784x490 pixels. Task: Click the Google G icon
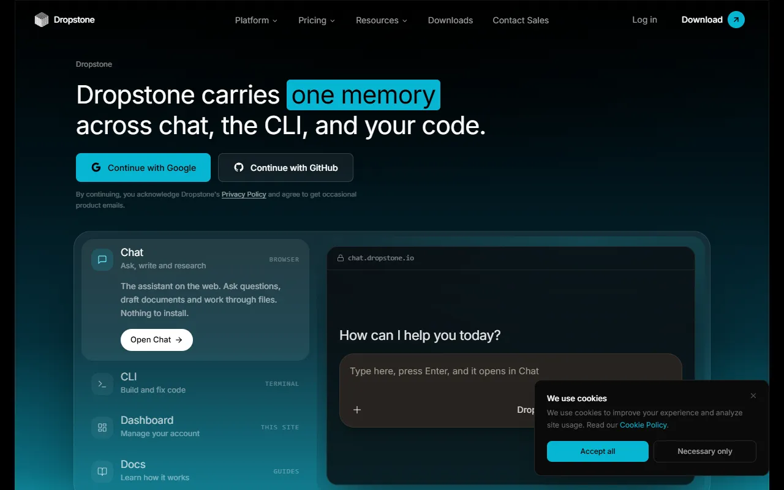coord(96,167)
